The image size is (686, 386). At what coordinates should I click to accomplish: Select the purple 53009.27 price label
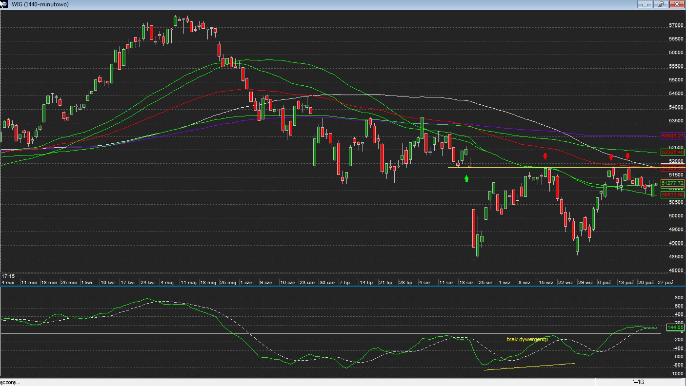[x=673, y=135]
